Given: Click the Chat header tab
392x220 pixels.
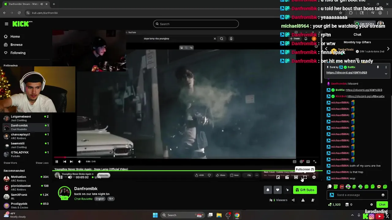Looking at the screenshot, I should (x=357, y=35).
